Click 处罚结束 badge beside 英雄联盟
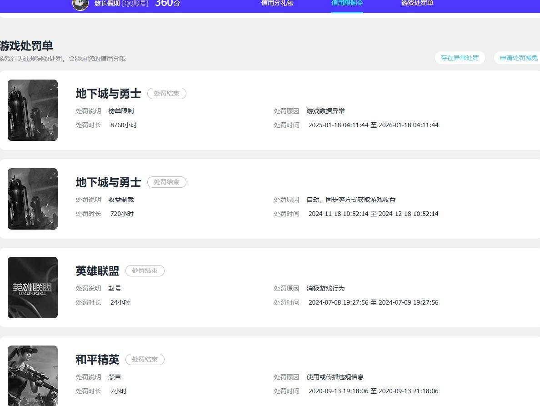Image resolution: width=540 pixels, height=406 pixels. 145,271
